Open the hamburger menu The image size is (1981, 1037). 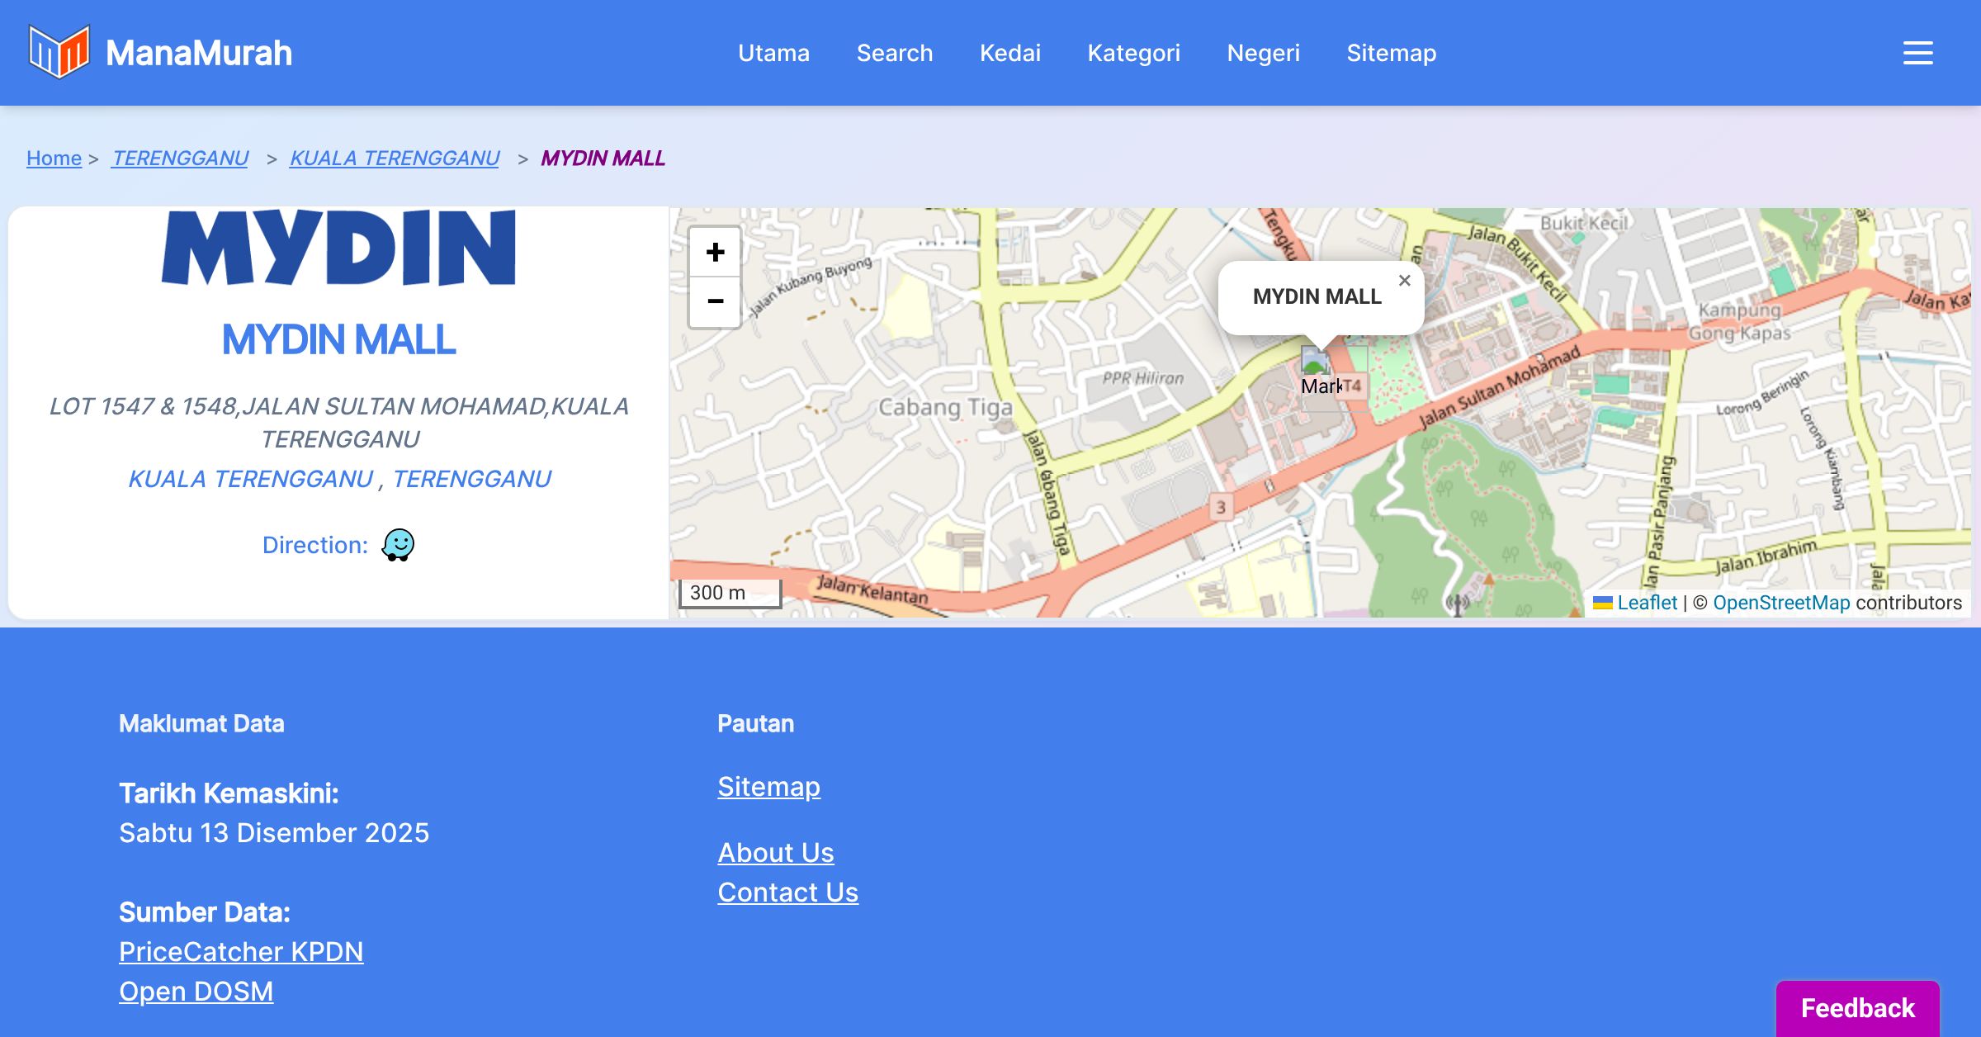click(x=1917, y=53)
